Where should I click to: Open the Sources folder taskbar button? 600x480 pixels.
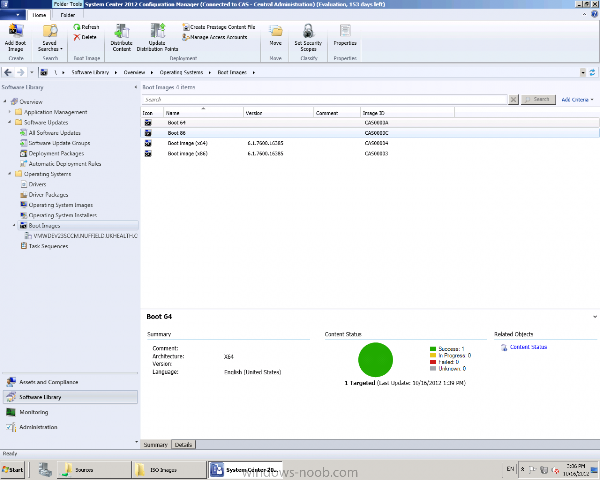point(94,470)
